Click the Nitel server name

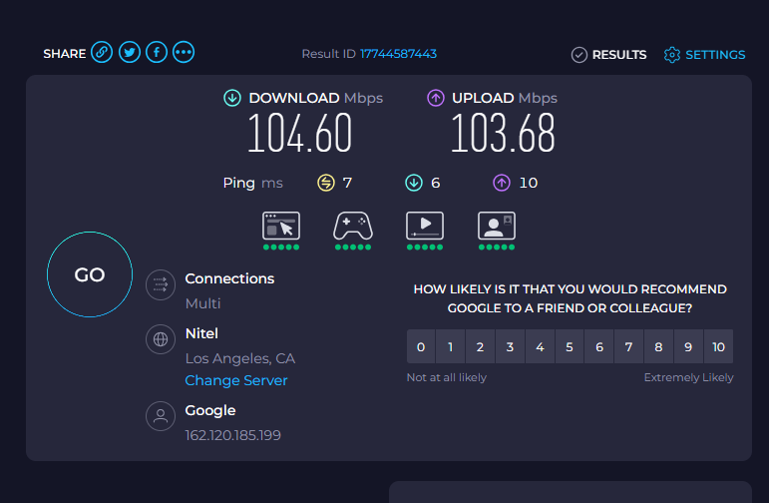(x=201, y=333)
